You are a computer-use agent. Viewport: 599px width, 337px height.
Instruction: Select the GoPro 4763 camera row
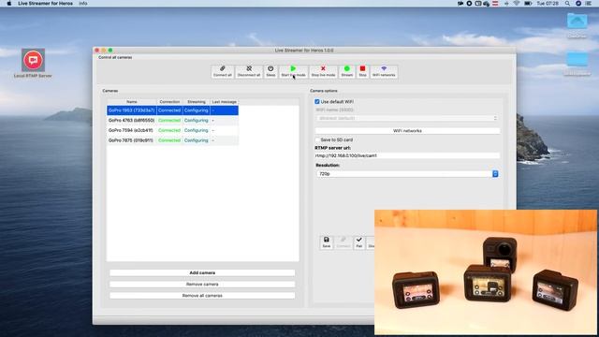pyautogui.click(x=172, y=121)
